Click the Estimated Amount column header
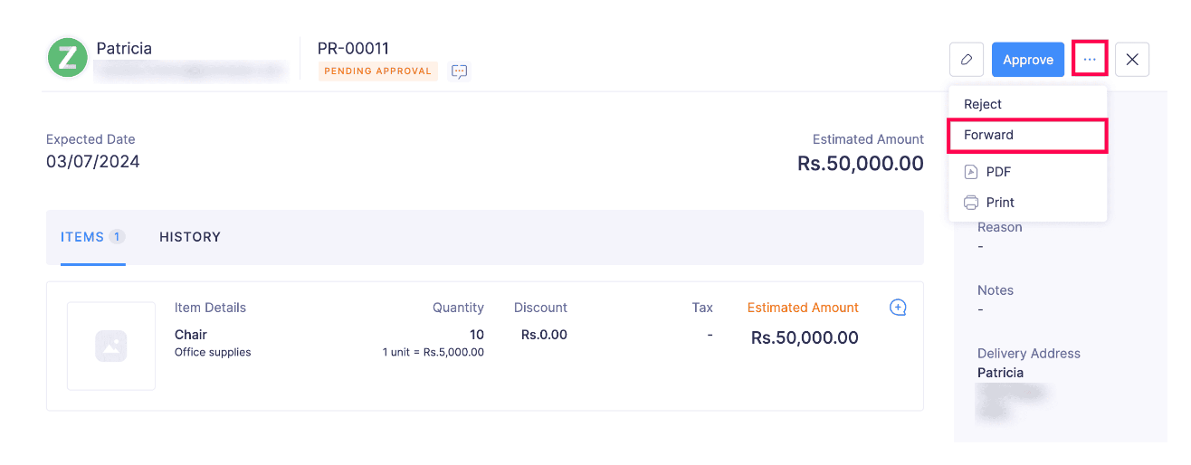The width and height of the screenshot is (1191, 465). 803,308
